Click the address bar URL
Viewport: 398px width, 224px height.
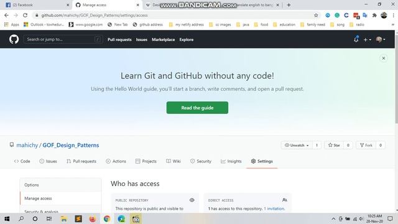pyautogui.click(x=95, y=15)
